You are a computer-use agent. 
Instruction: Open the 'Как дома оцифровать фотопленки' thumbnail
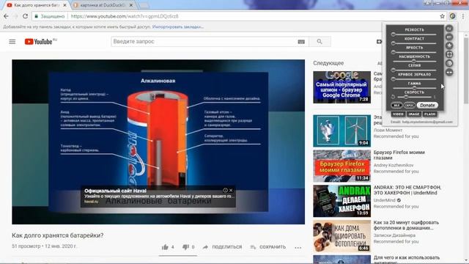coord(342,236)
